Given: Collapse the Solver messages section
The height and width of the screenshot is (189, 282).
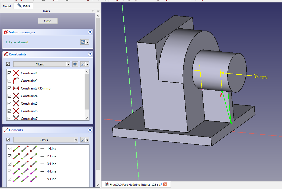Looking at the screenshot, I should point(90,32).
